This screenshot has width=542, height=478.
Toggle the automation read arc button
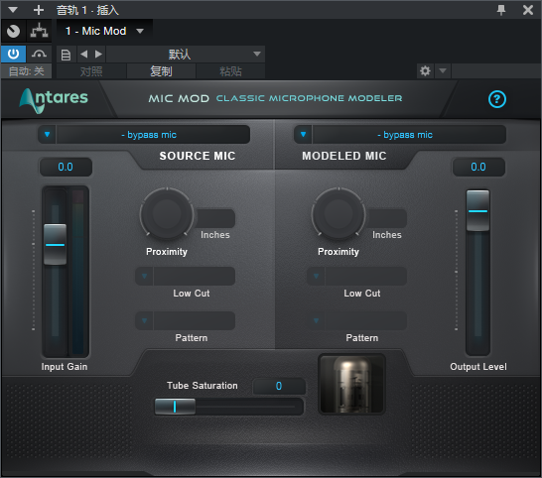39,54
